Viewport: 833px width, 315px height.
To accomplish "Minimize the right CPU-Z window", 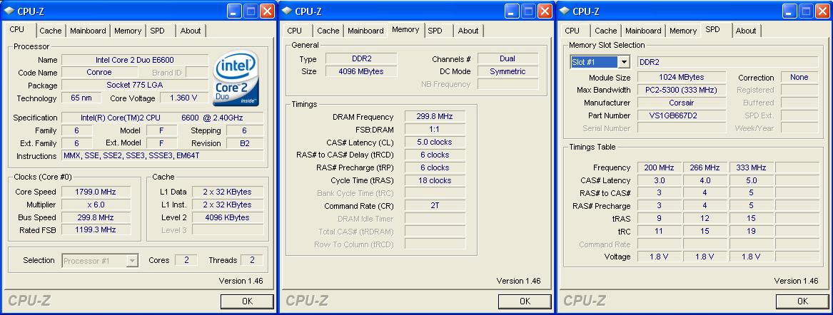I will pos(789,11).
